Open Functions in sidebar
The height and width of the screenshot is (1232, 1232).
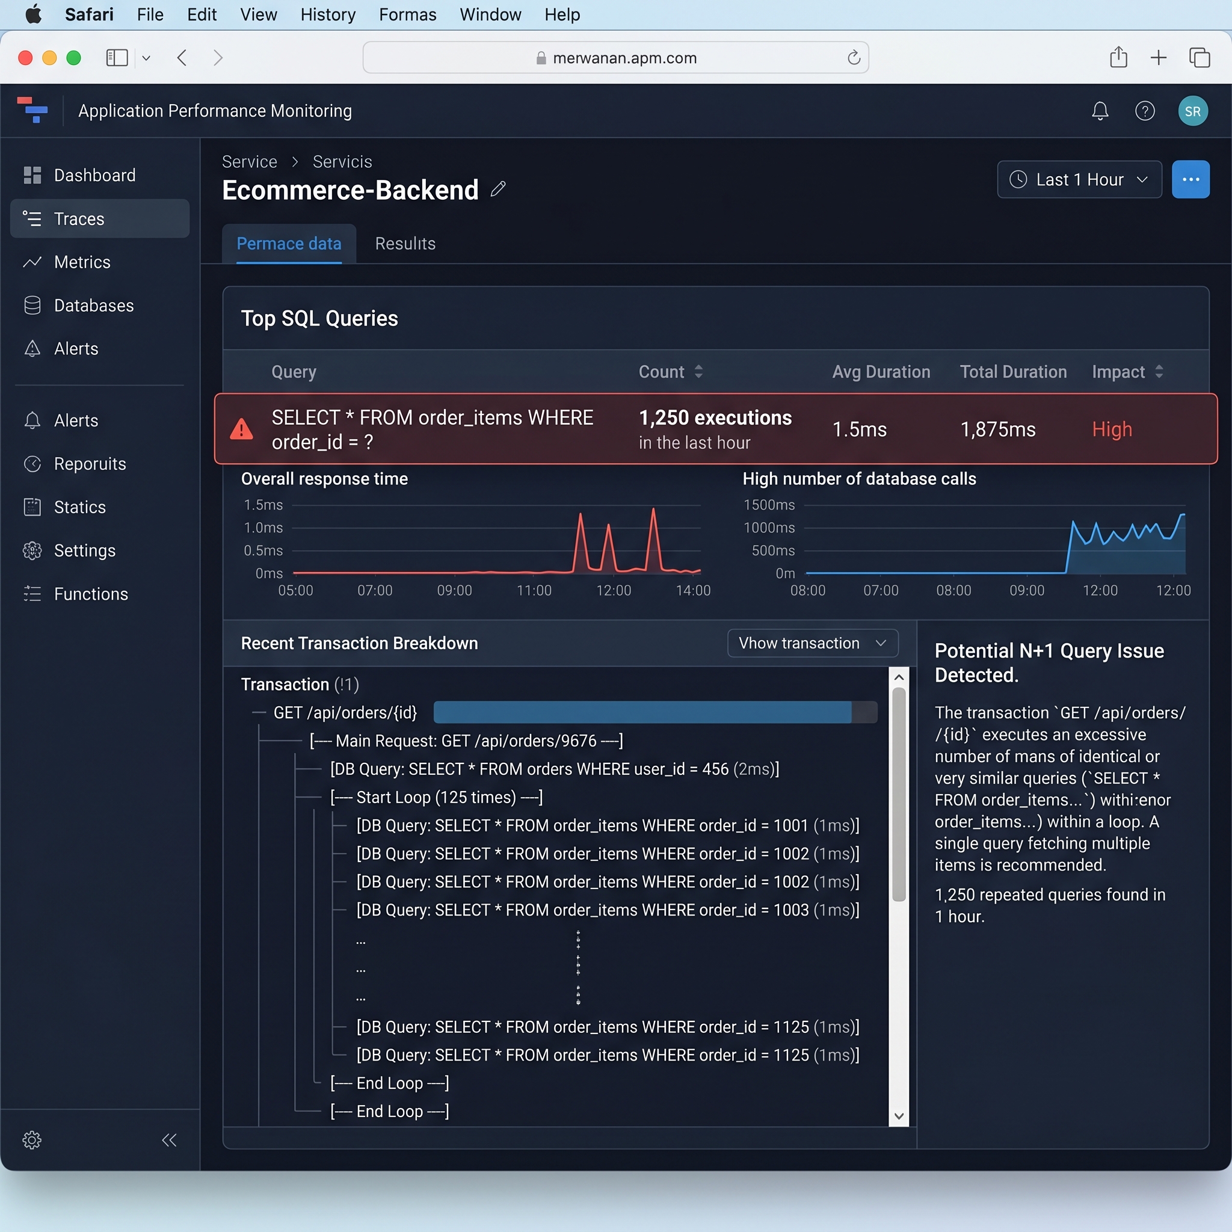coord(100,594)
